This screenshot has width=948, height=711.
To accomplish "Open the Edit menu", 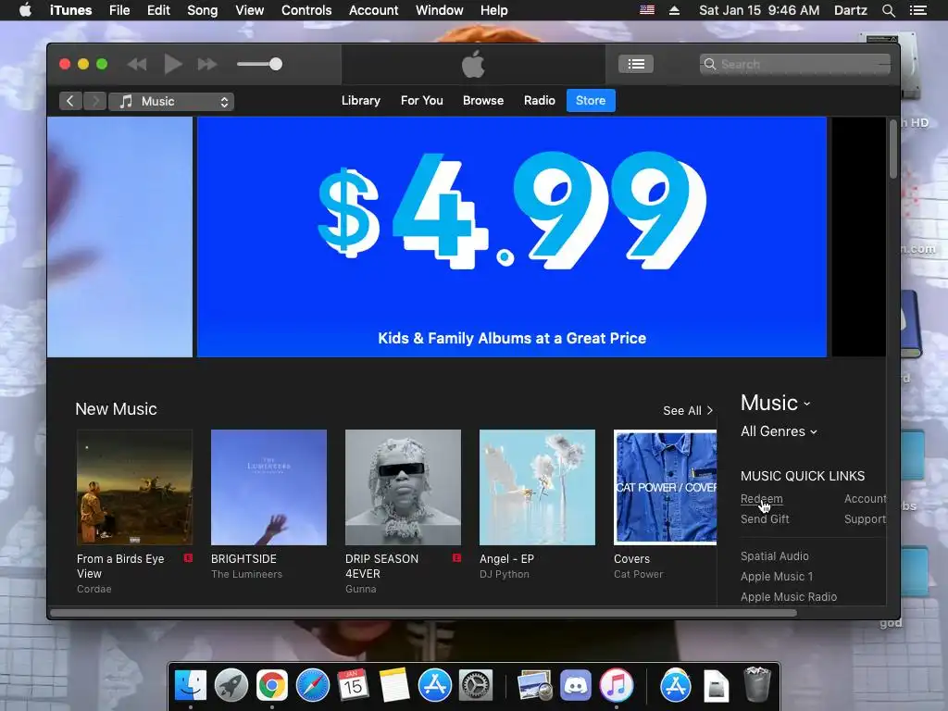I will (x=158, y=10).
